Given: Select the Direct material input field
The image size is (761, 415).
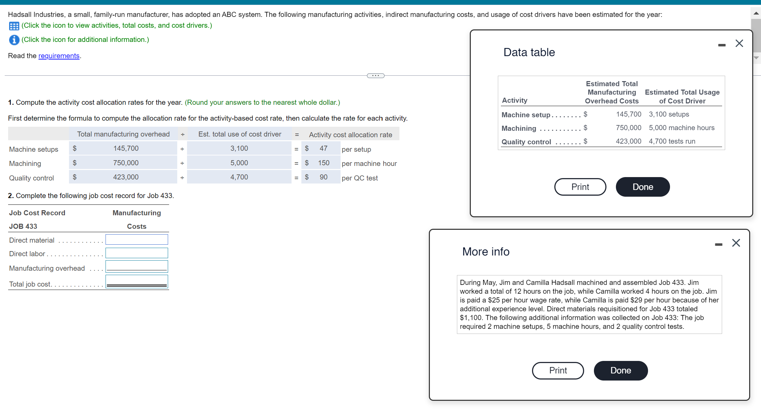Looking at the screenshot, I should (x=137, y=239).
